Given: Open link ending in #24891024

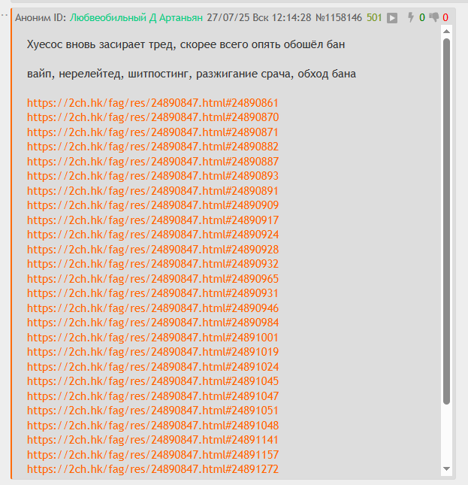Looking at the screenshot, I should point(153,367).
